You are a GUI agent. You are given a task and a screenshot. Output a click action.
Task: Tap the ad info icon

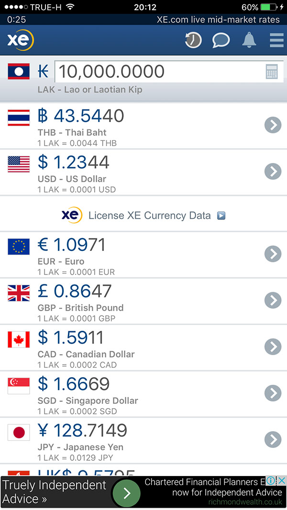pyautogui.click(x=271, y=481)
